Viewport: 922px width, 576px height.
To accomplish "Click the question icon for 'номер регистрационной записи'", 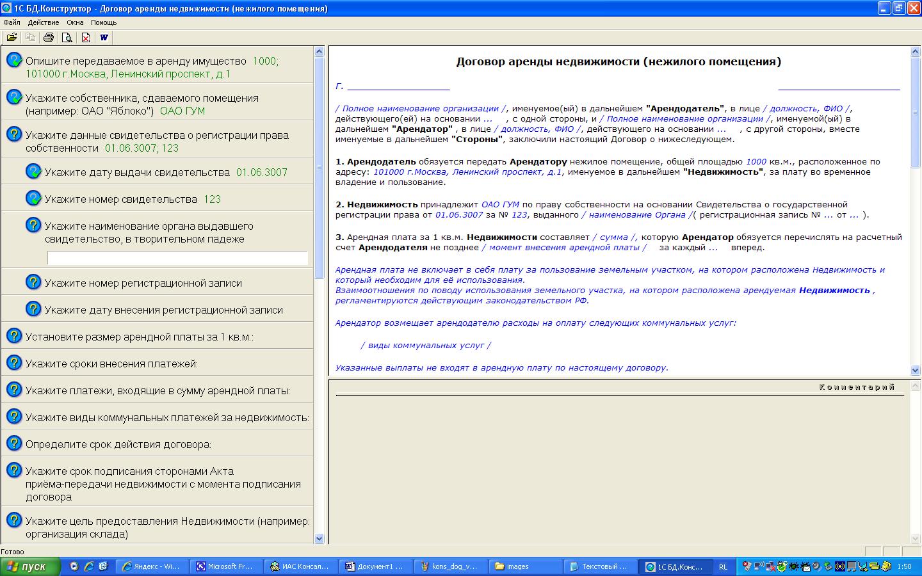I will (x=33, y=282).
